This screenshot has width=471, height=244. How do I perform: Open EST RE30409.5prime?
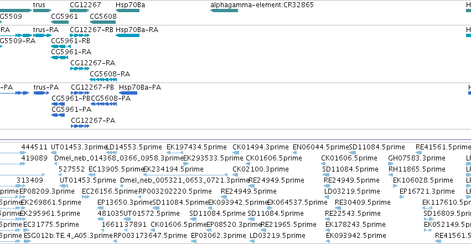363,203
